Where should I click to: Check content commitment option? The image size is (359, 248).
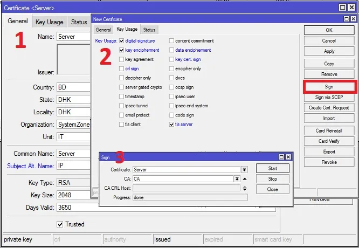(x=171, y=41)
